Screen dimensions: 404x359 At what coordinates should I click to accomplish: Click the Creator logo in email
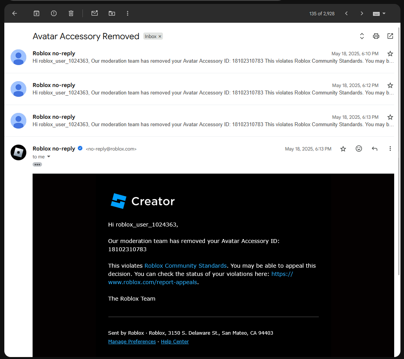point(143,201)
